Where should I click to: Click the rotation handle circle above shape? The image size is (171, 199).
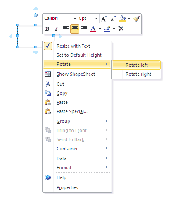click(x=36, y=15)
